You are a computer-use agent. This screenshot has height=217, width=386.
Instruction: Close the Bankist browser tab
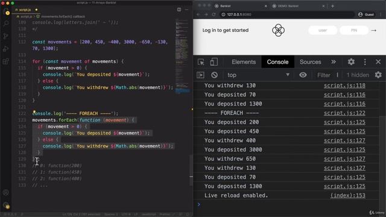[x=265, y=6]
